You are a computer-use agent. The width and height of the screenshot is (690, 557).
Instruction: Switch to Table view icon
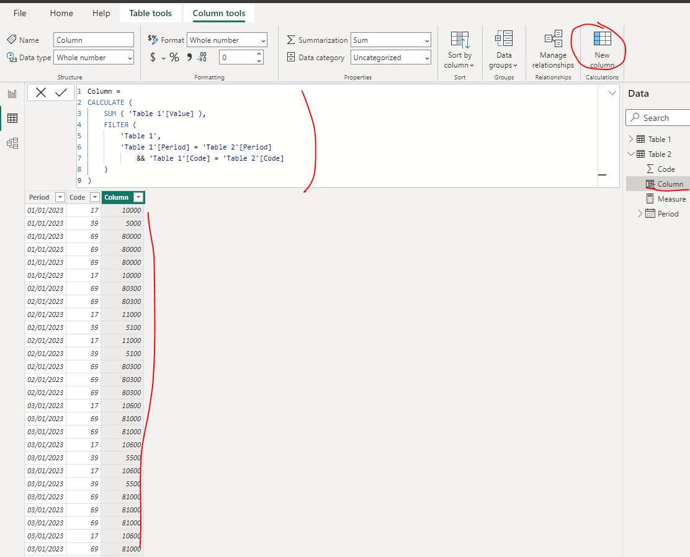pyautogui.click(x=12, y=118)
